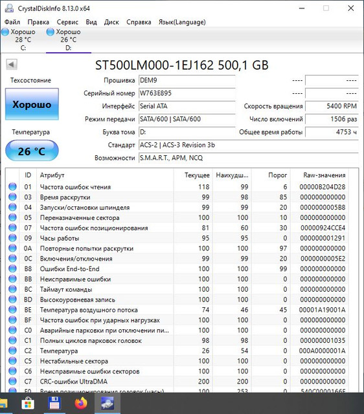This screenshot has width=364, height=414.
Task: Open the floppy disk app in taskbar
Action: pos(54,404)
